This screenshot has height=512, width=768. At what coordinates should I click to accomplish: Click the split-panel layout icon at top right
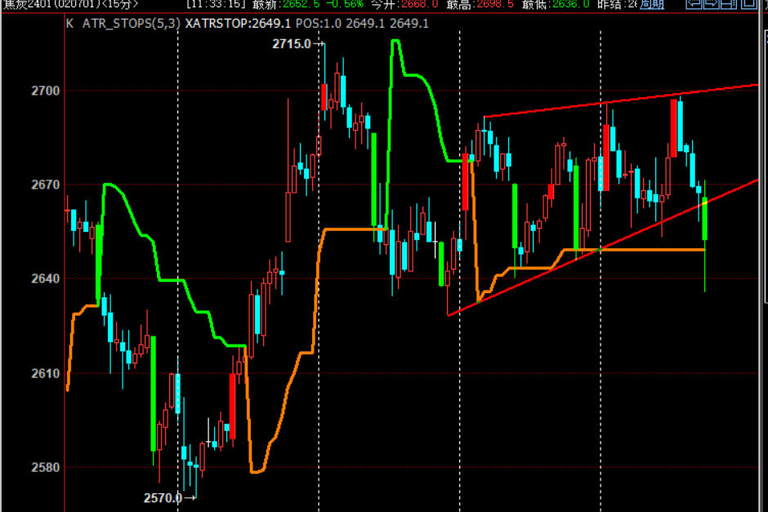(730, 4)
